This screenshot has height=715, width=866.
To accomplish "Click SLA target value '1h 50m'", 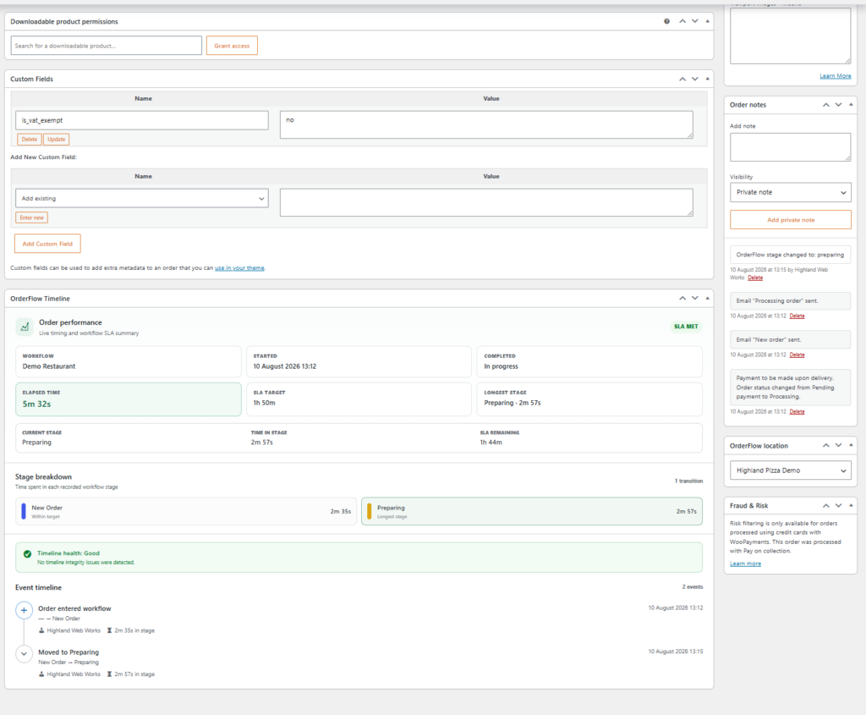I will pos(264,403).
